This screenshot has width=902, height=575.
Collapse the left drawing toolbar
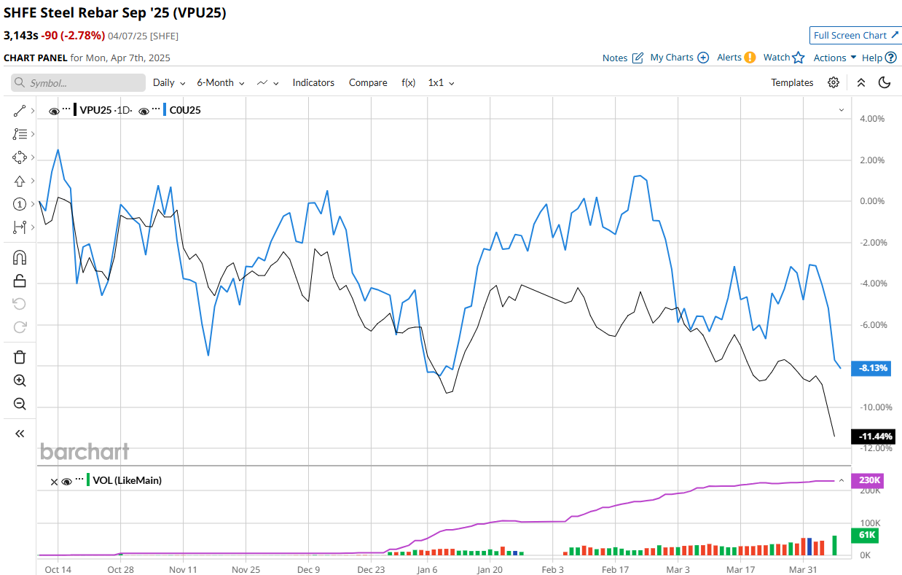pyautogui.click(x=20, y=434)
